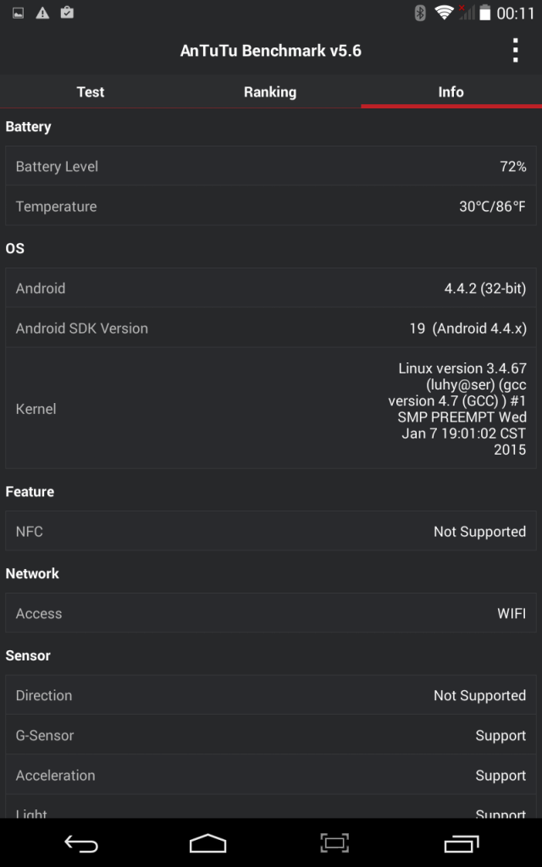The height and width of the screenshot is (867, 542).
Task: Open the three-dot overflow menu
Action: click(x=515, y=51)
